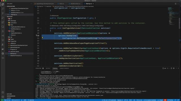The image size is (181, 101).
Task: Open the Accounts icon in activity bar
Action: click(x=3, y=92)
